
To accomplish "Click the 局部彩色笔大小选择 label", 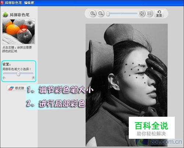I will [17, 69].
